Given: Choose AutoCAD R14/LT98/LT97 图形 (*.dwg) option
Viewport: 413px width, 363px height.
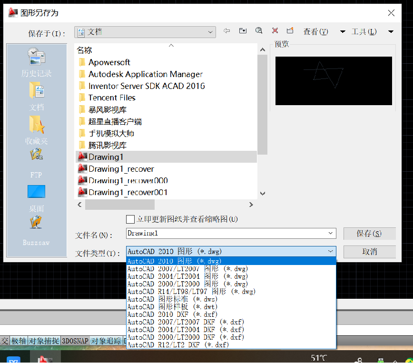Looking at the screenshot, I should [x=231, y=292].
